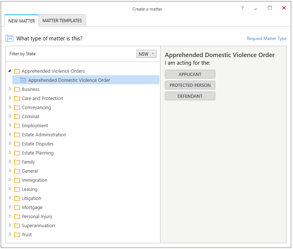Open the Request Matter Type link
Image resolution: width=293 pixels, height=249 pixels.
tap(266, 39)
